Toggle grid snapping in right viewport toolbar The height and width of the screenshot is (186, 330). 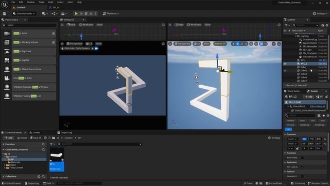coord(261,43)
